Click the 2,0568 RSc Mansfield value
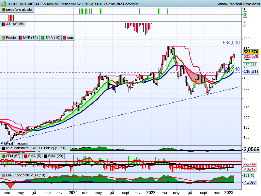 pyautogui.click(x=252, y=150)
